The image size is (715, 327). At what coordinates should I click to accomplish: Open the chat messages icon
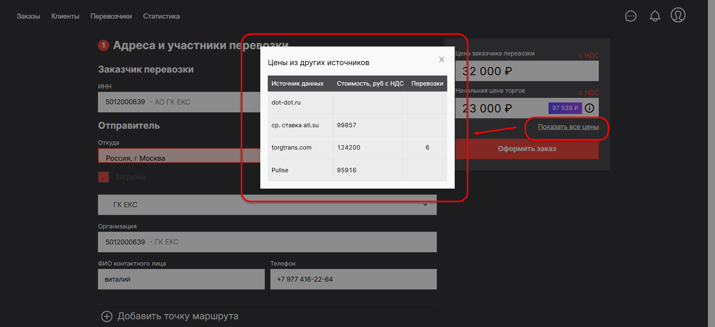tap(630, 16)
